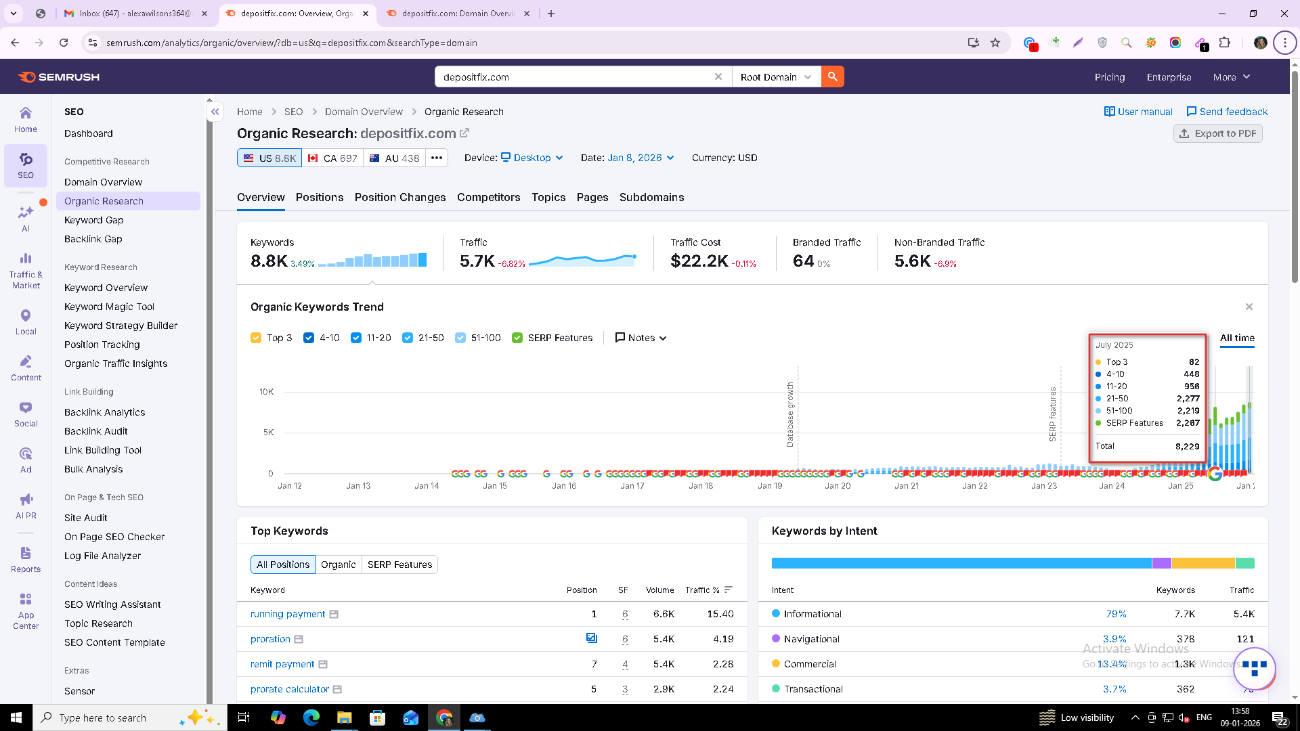Switch to the Positions tab
This screenshot has height=731, width=1300.
(x=320, y=197)
